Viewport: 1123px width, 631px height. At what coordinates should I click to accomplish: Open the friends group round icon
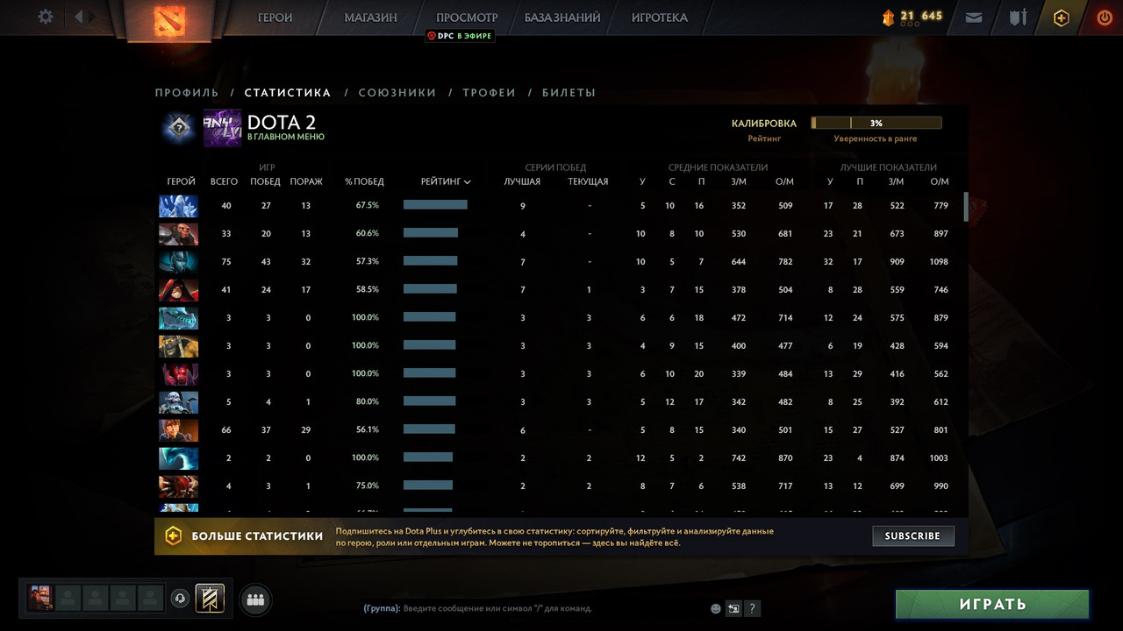tap(255, 599)
